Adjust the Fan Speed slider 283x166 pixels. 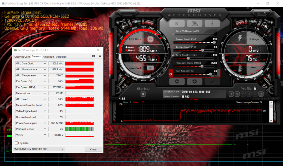click(210, 74)
